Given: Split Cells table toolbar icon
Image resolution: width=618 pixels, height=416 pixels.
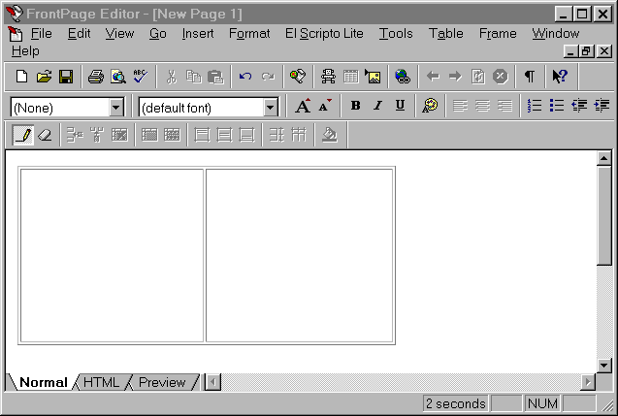Looking at the screenshot, I should pyautogui.click(x=172, y=135).
